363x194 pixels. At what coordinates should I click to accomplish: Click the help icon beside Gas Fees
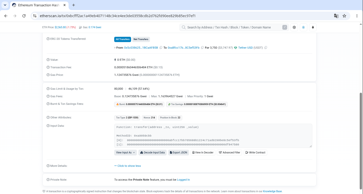[48, 96]
